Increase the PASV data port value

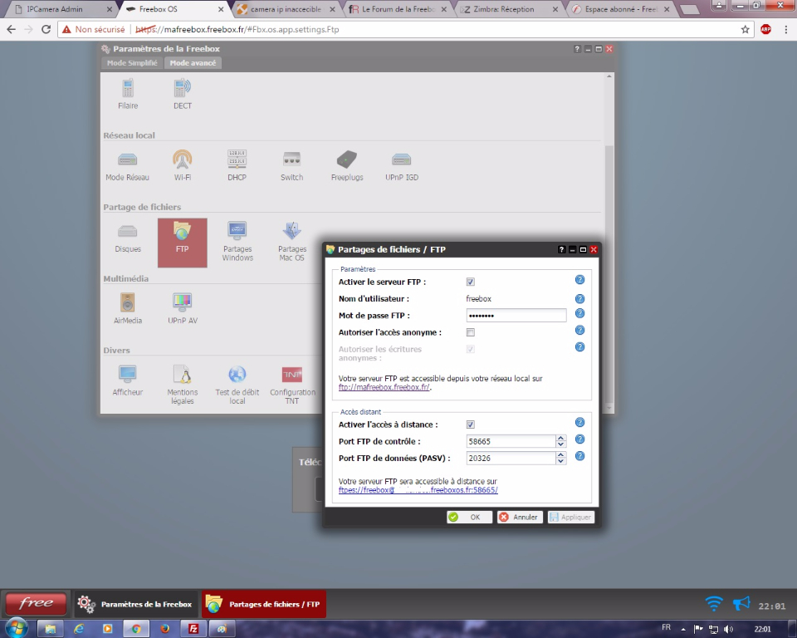click(x=560, y=455)
